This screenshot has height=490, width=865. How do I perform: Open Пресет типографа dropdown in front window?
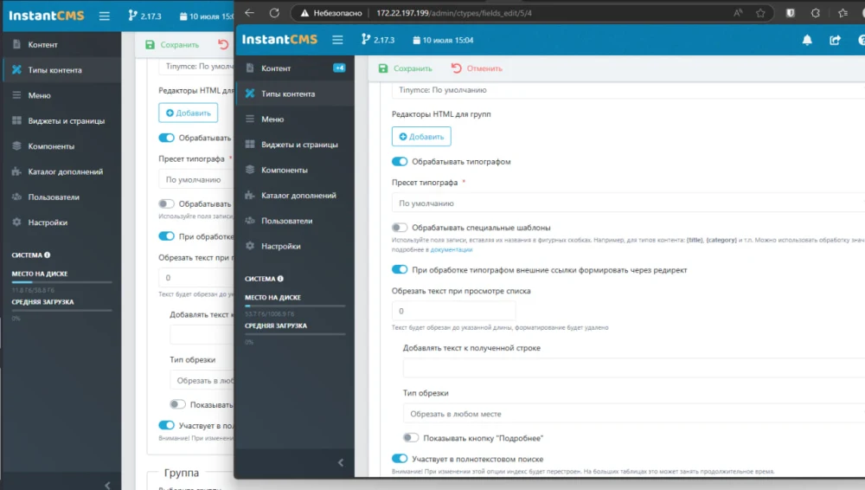(628, 203)
